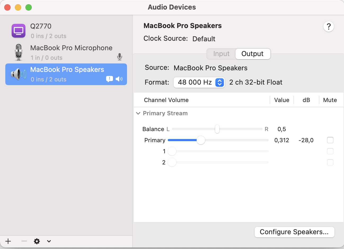Click the plus icon to add device
The width and height of the screenshot is (344, 249).
(x=8, y=241)
